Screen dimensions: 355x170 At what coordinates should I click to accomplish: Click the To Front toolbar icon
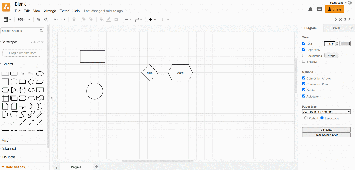[84, 20]
